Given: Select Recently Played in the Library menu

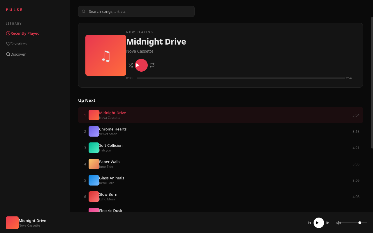Looking at the screenshot, I should [x=25, y=33].
